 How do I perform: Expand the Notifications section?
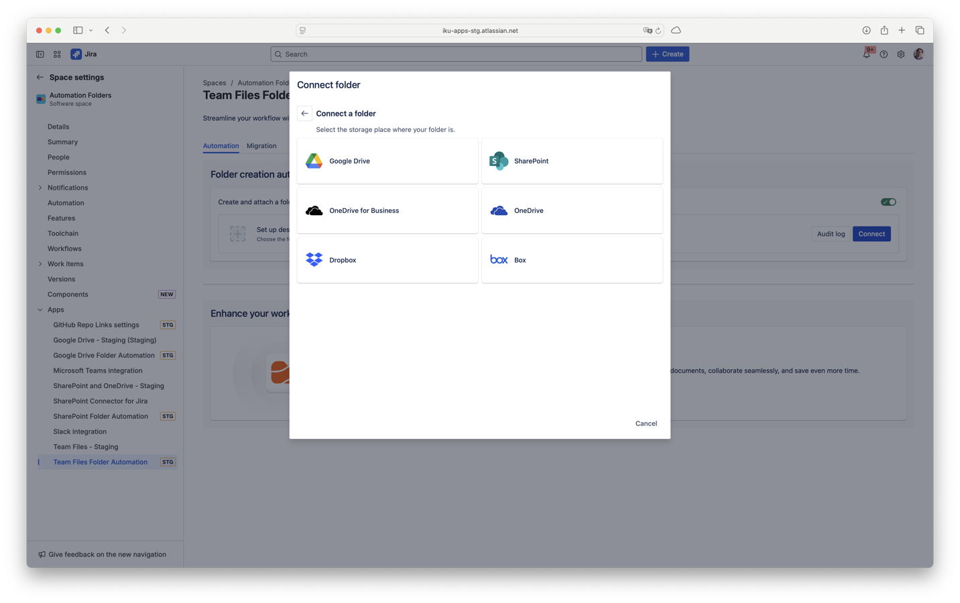tap(40, 187)
